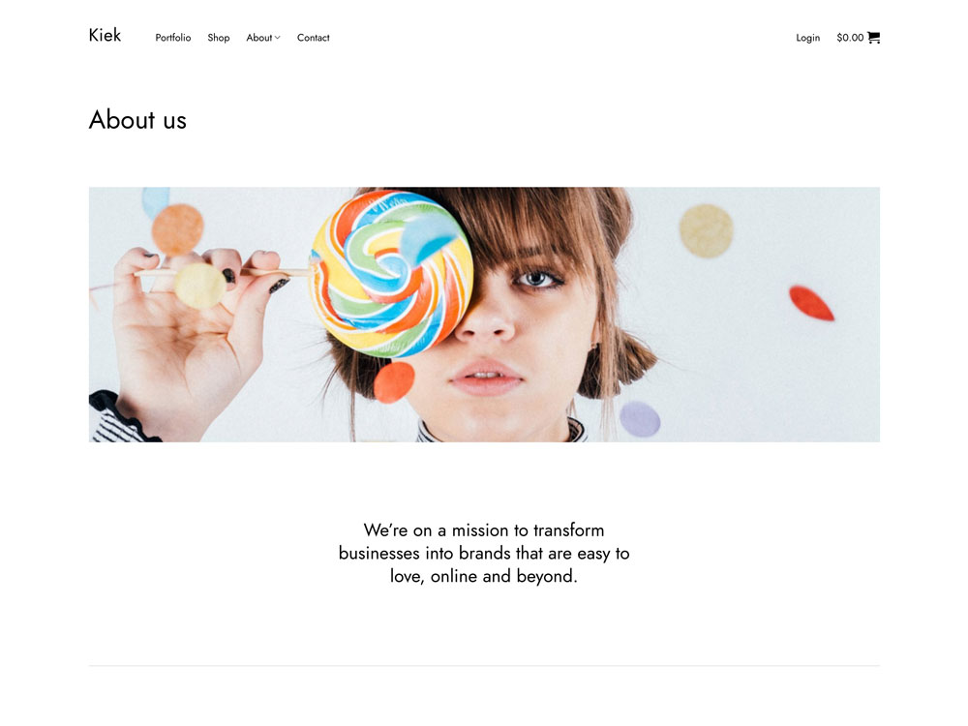
Task: Click the mission statement paragraph text
Action: pyautogui.click(x=484, y=553)
